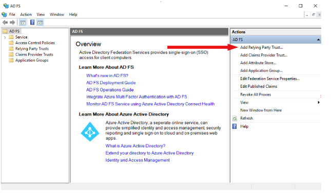Click the green Refresh icon
The width and height of the screenshot is (331, 193).
[235, 118]
